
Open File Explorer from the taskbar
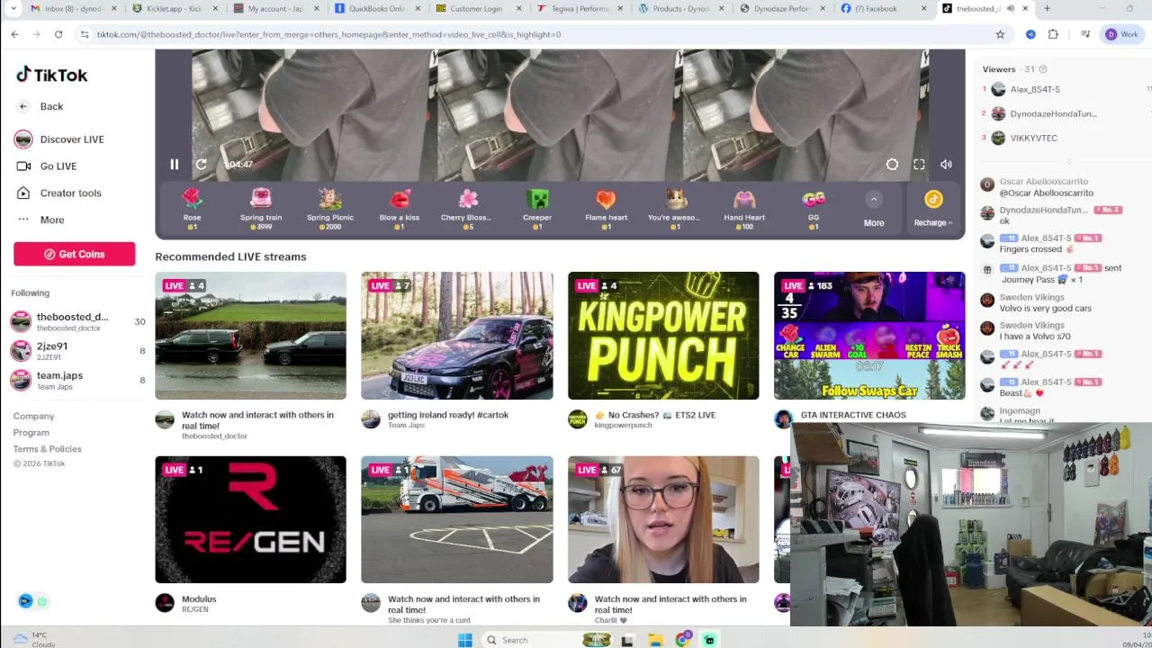pyautogui.click(x=656, y=640)
